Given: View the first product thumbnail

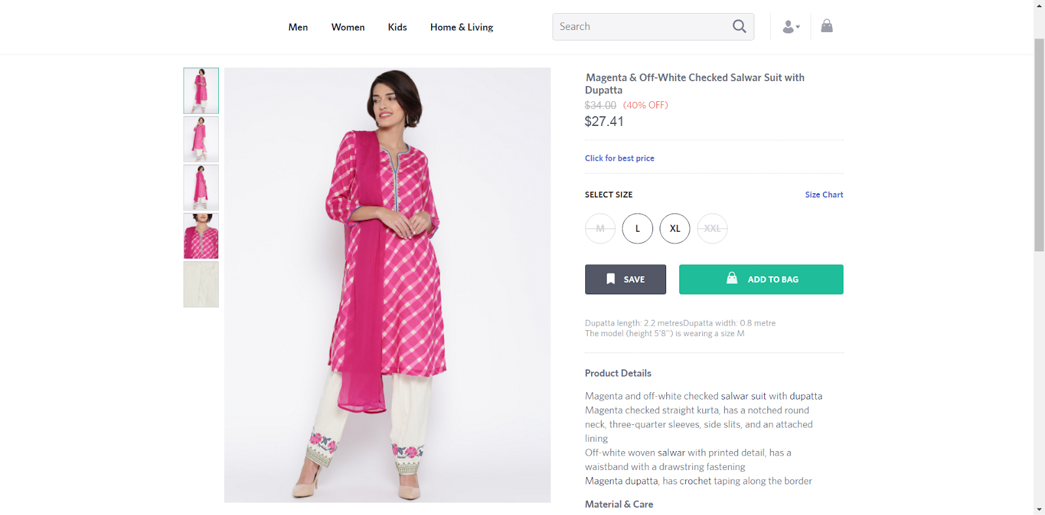Looking at the screenshot, I should 201,91.
